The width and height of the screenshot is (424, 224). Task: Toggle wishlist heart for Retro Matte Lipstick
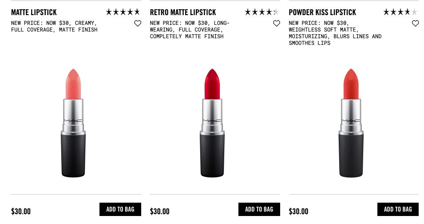pos(276,24)
